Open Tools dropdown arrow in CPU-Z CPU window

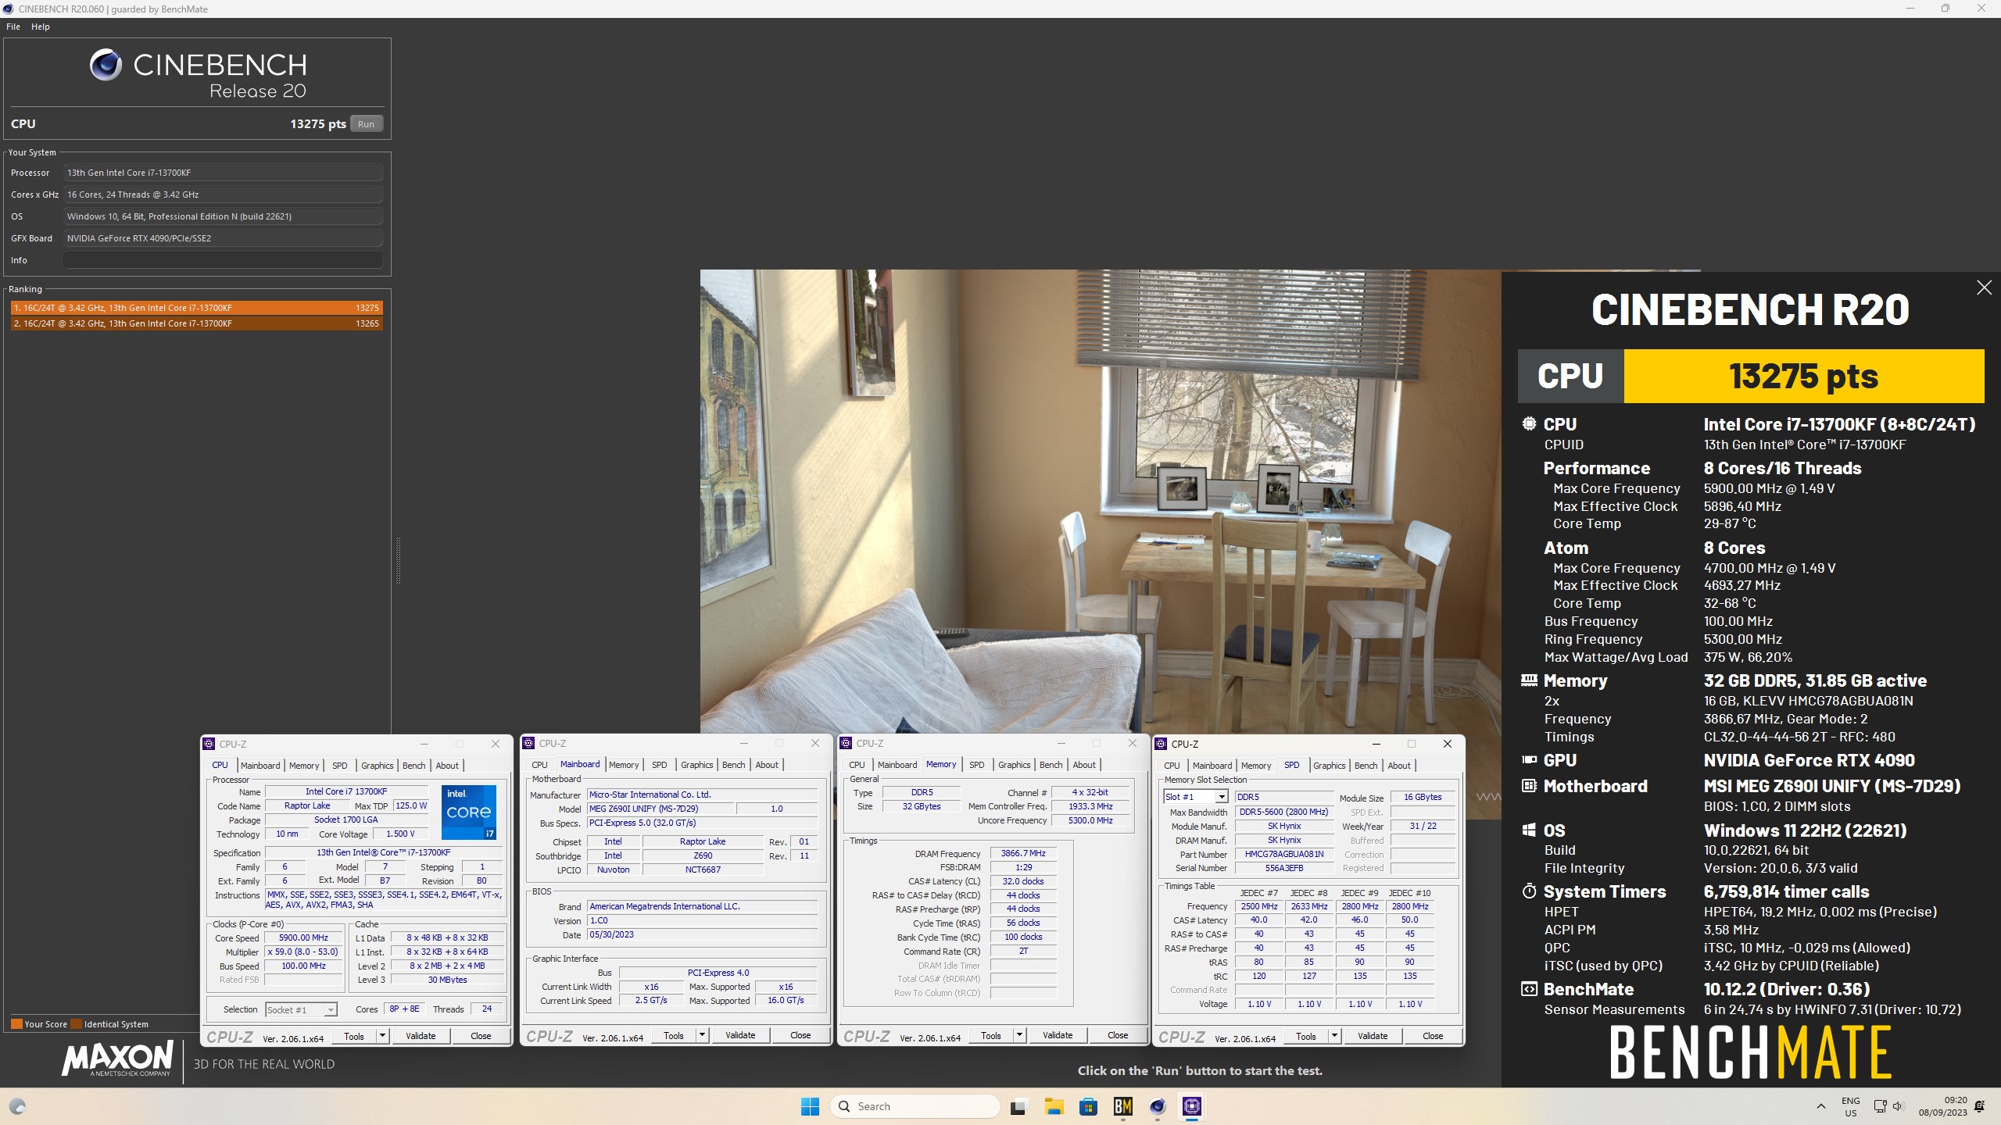382,1036
